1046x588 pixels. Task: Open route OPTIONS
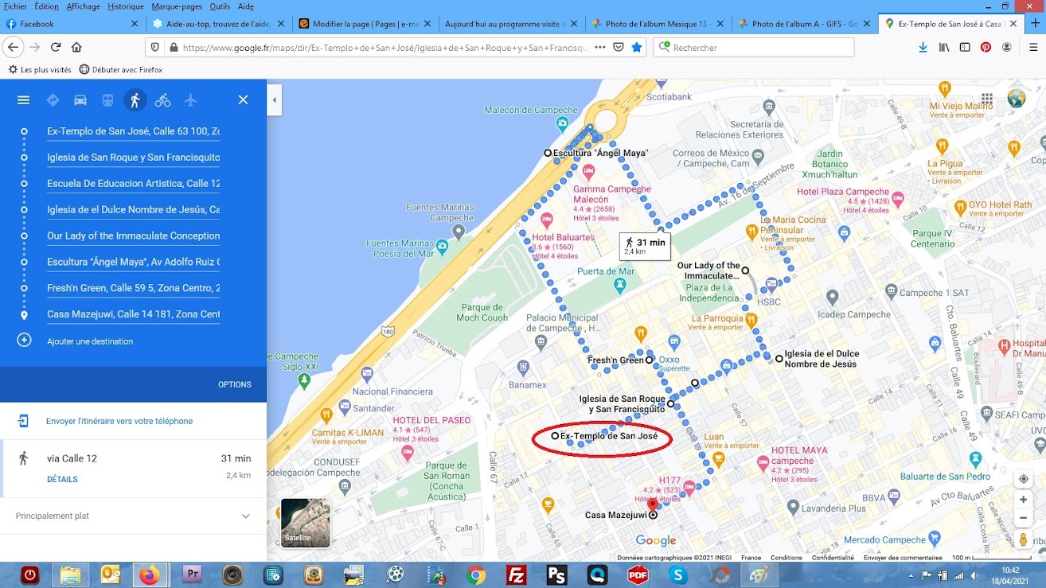[x=235, y=384]
